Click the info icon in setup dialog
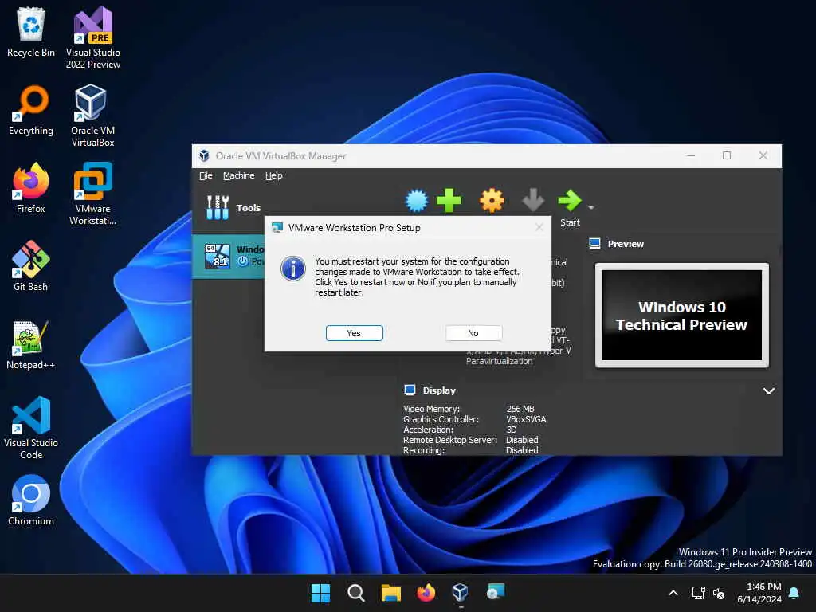816x612 pixels. tap(293, 269)
